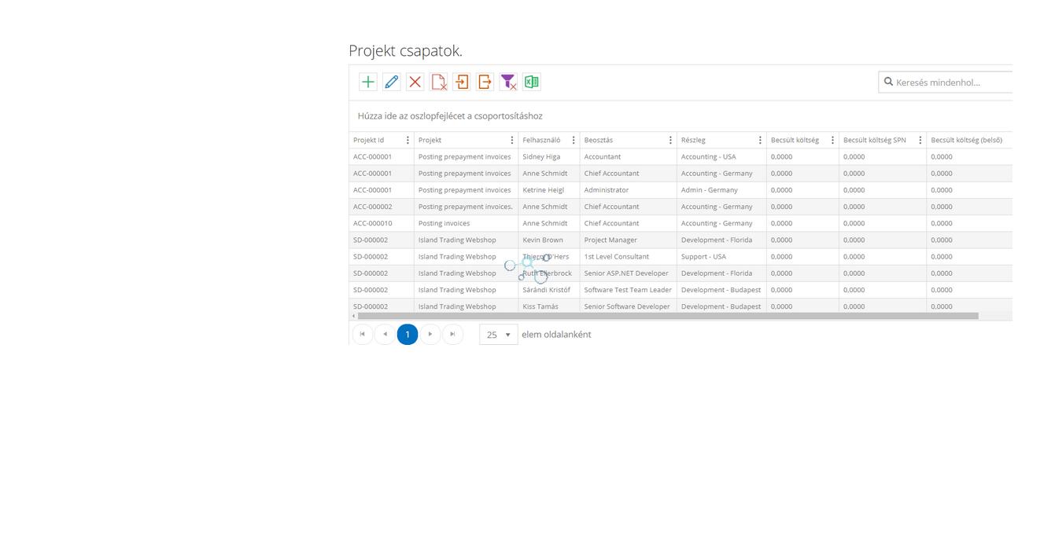Click the green plus add record icon
The image size is (1055, 539).
point(367,82)
